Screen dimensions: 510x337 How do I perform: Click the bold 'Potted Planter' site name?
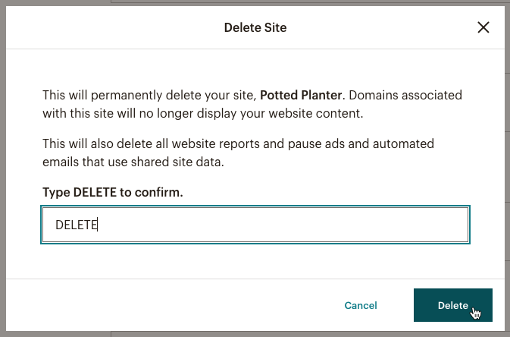[x=301, y=95]
